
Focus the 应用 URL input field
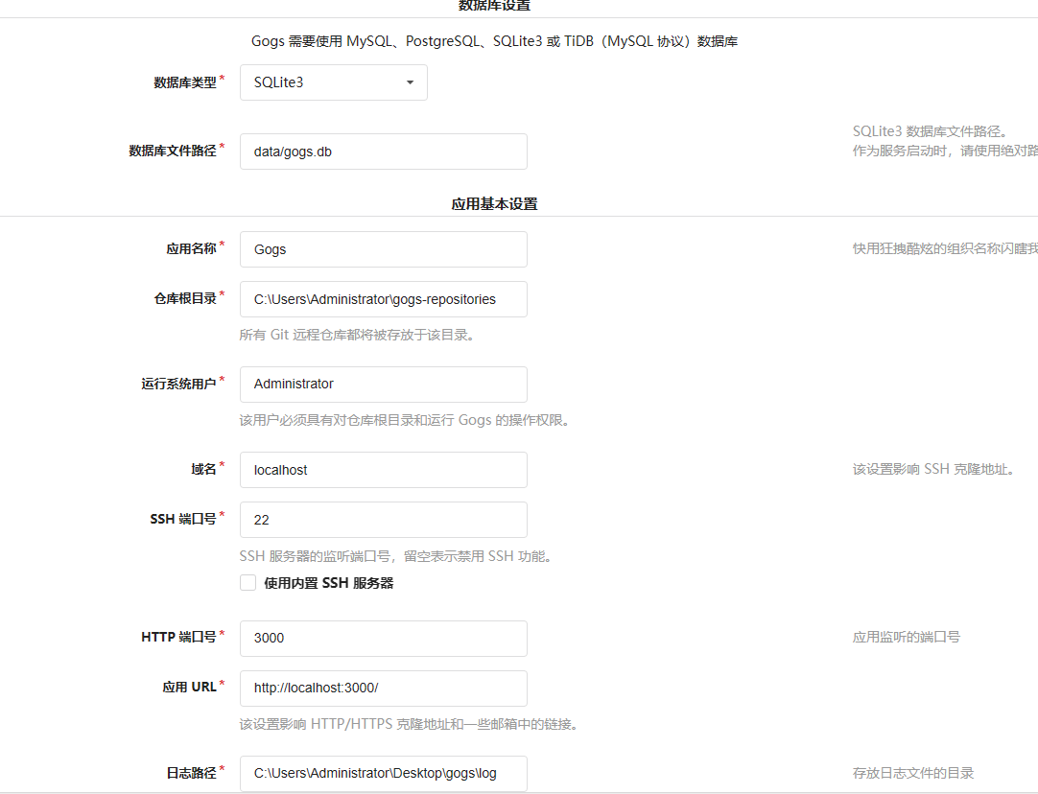(x=383, y=689)
